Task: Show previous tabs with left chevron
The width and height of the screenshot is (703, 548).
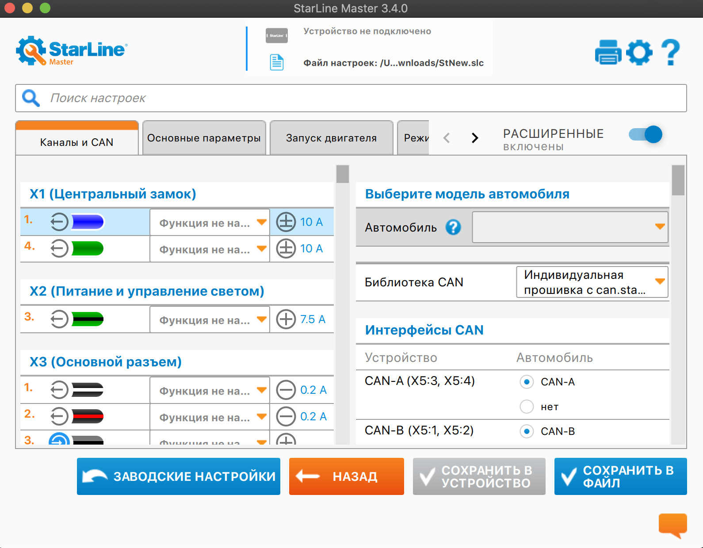Action: pyautogui.click(x=447, y=138)
